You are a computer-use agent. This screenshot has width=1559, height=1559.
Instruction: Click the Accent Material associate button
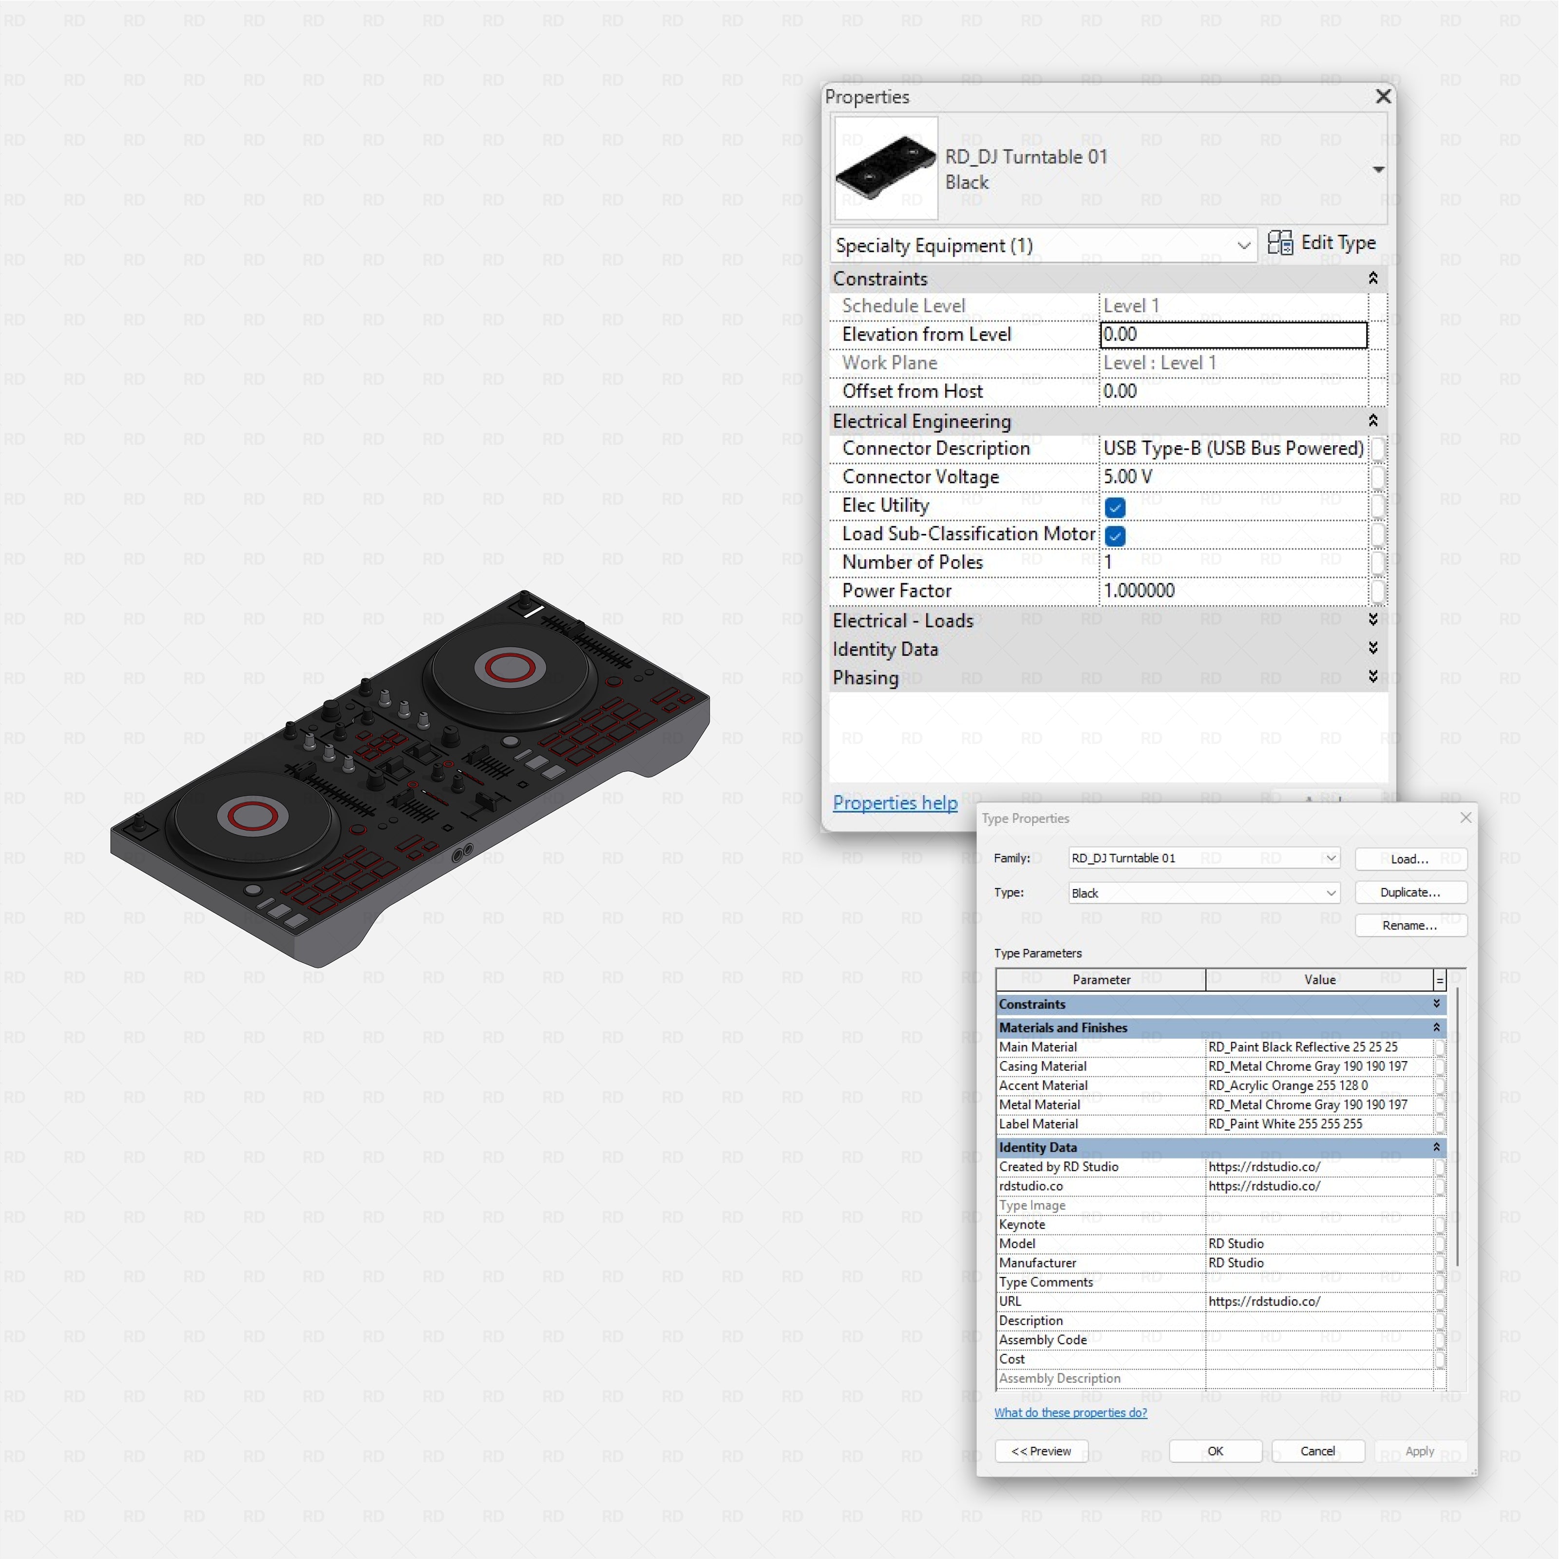tap(1440, 1086)
